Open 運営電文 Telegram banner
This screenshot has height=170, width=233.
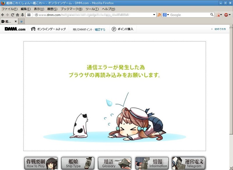coord(188,163)
